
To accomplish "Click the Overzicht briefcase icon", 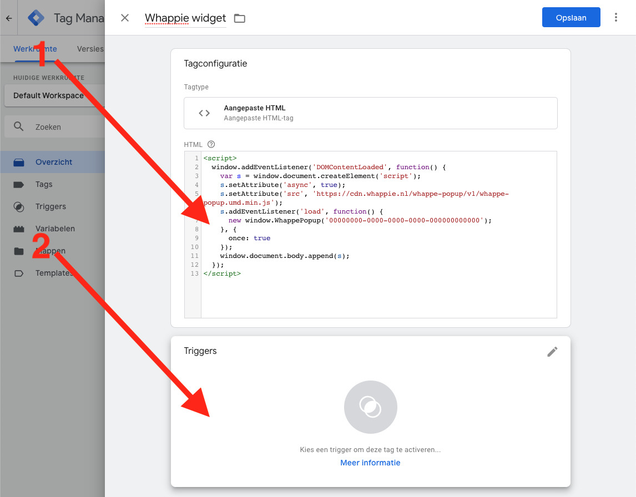I will (19, 162).
